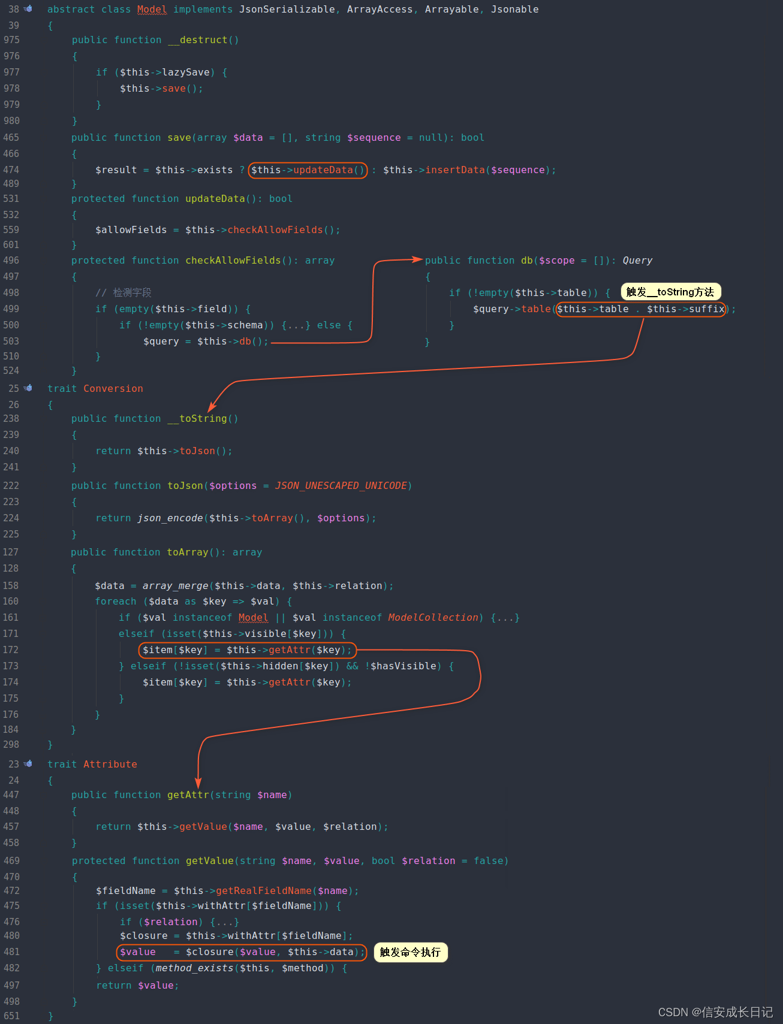Click the underlined Model class name on line 38
Image resolution: width=783 pixels, height=1024 pixels.
tap(152, 10)
